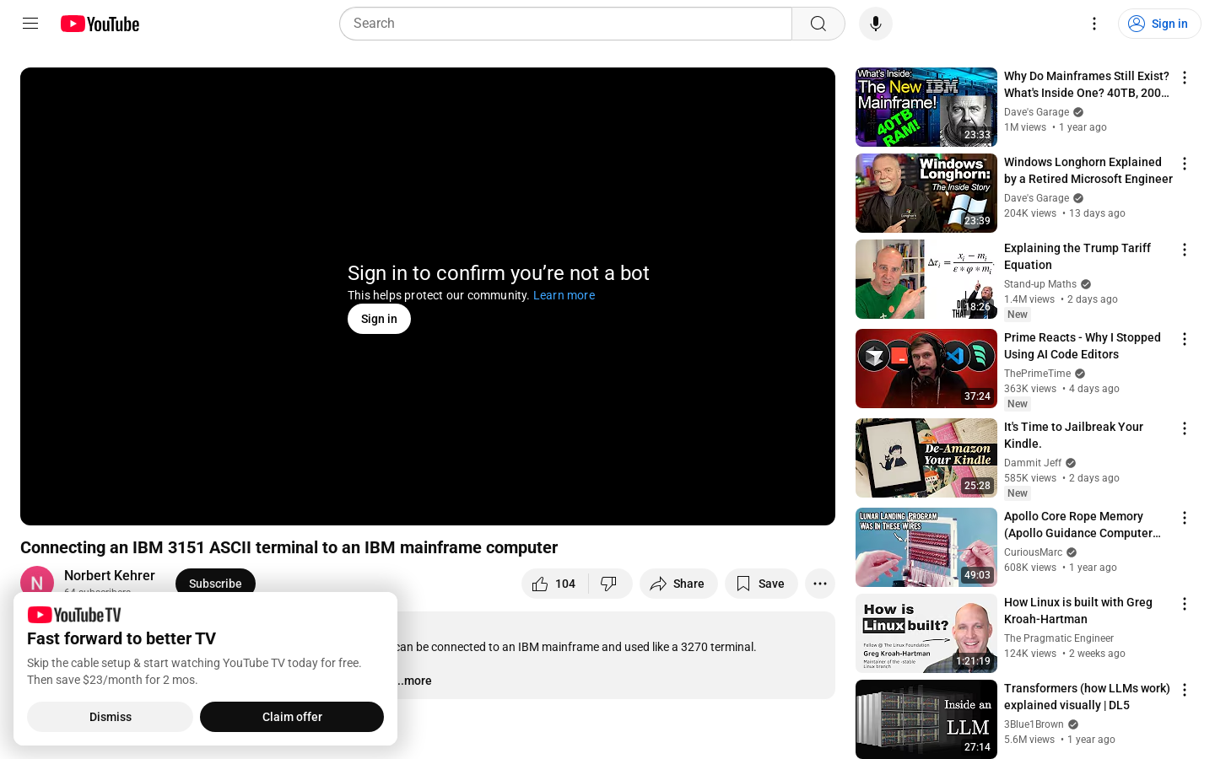This screenshot has height=759, width=1215.
Task: Click the YouTube TV logo in the promo
Action: [74, 615]
